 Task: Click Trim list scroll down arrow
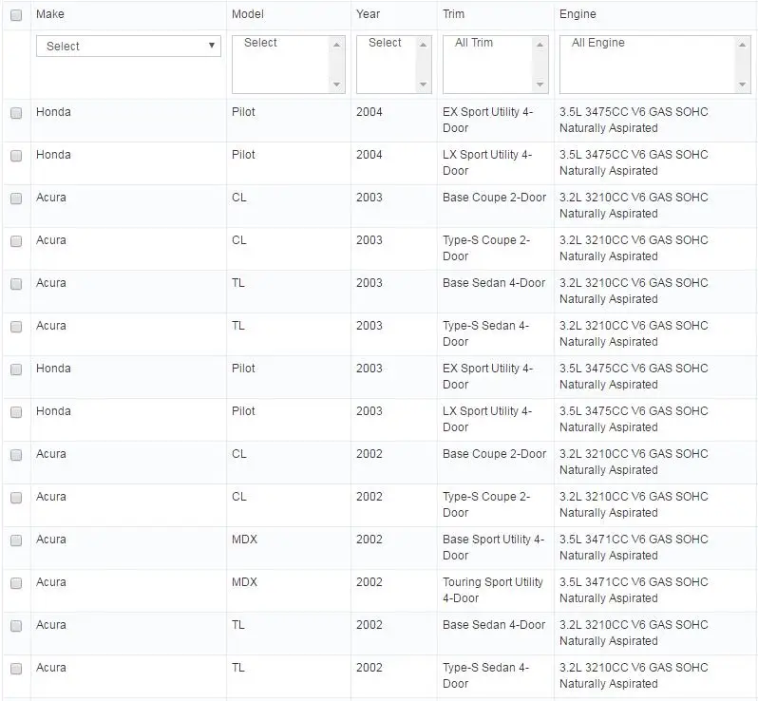(540, 85)
